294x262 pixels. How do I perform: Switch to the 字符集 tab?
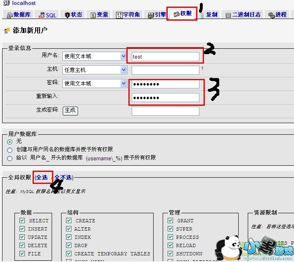[128, 14]
